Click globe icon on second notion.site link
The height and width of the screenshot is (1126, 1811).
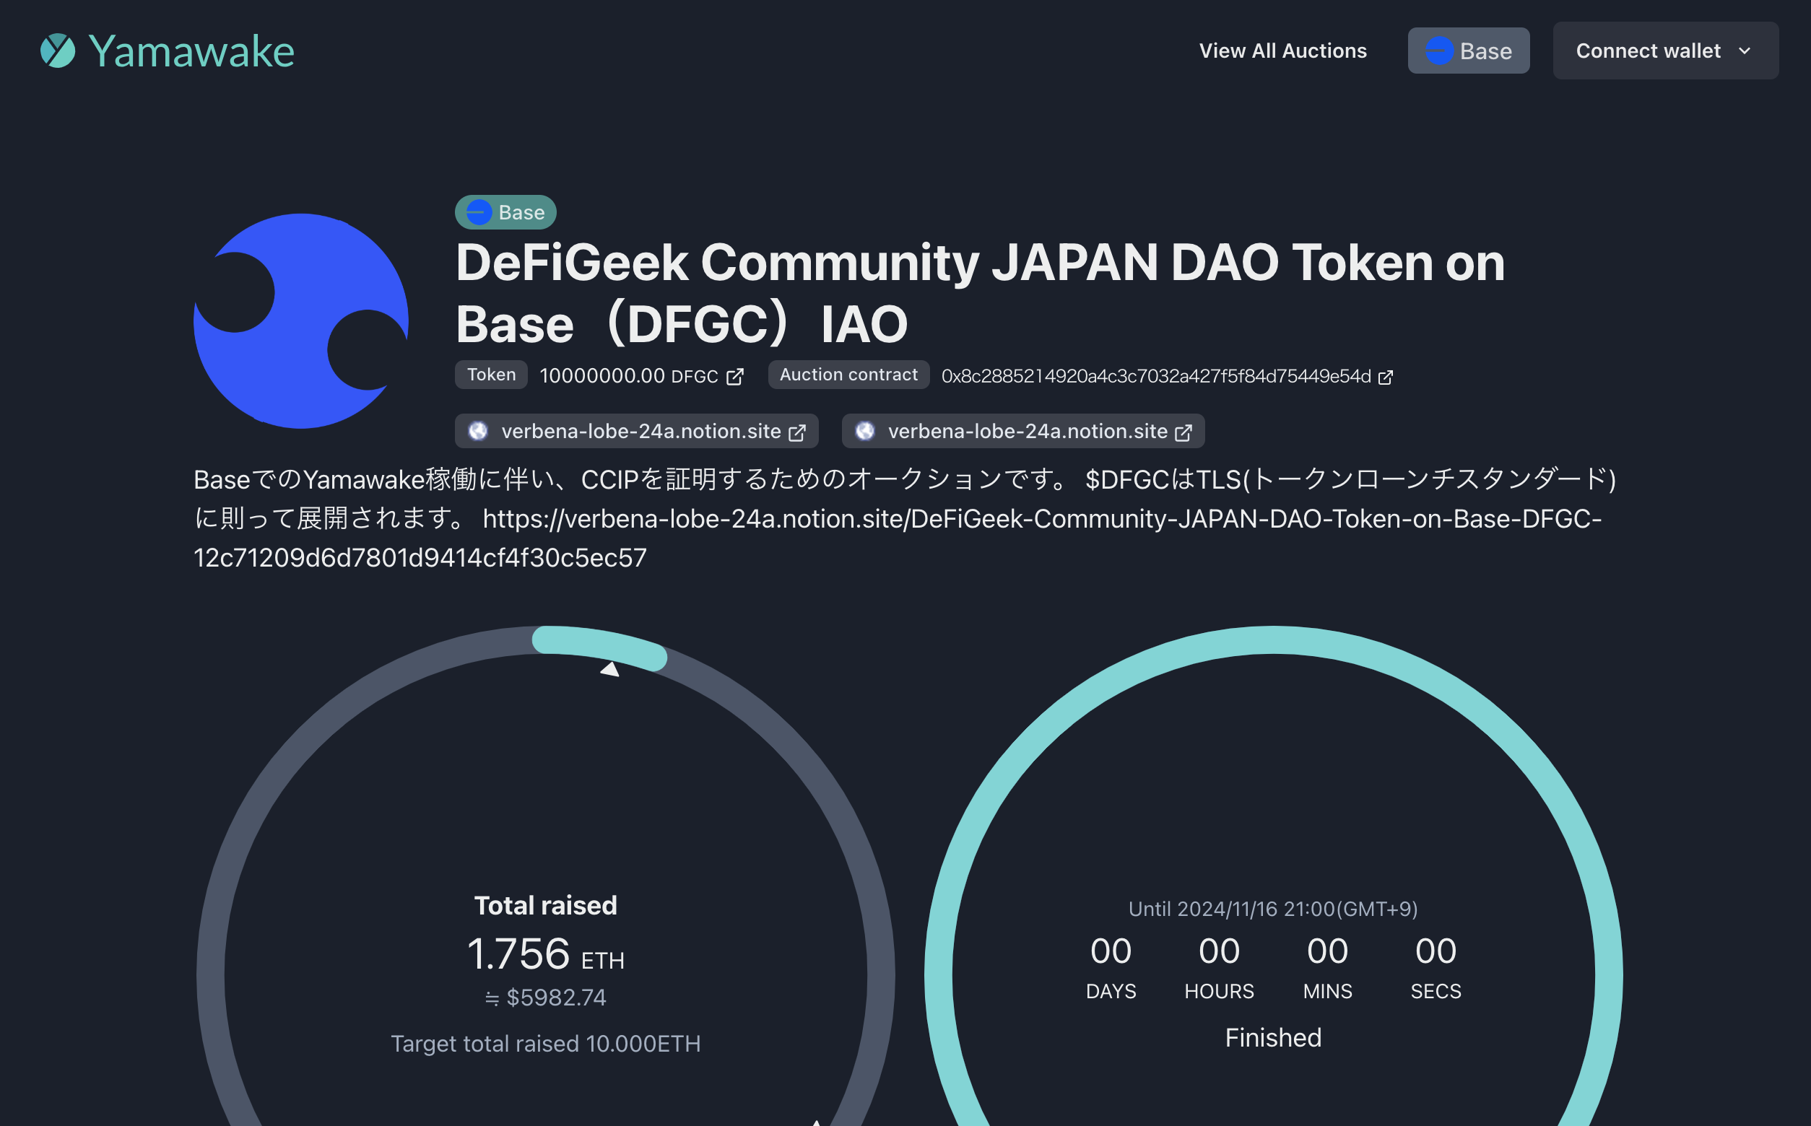(865, 431)
